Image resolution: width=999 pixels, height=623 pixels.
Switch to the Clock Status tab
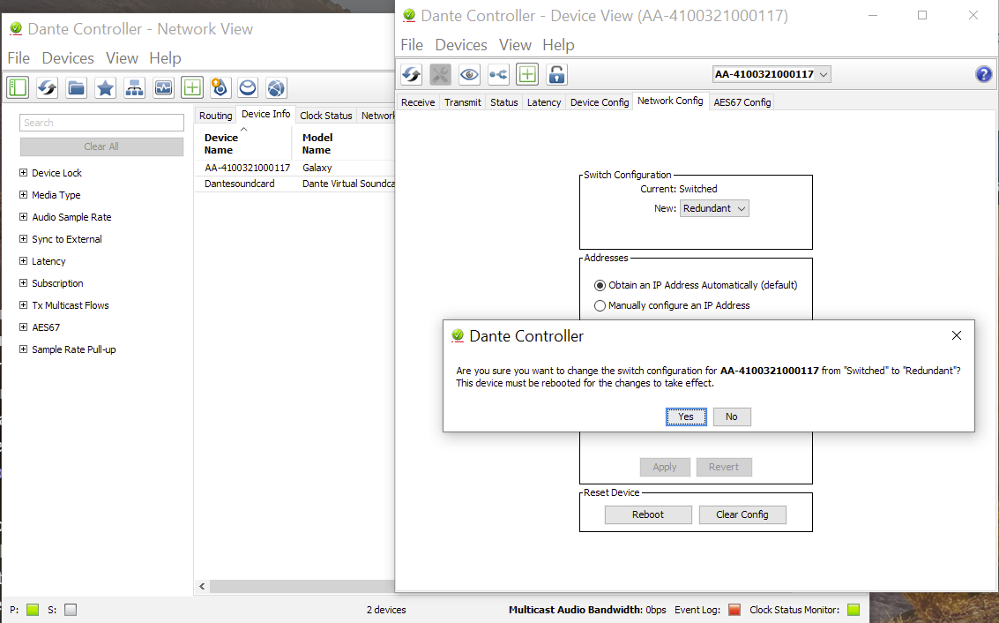coord(325,116)
